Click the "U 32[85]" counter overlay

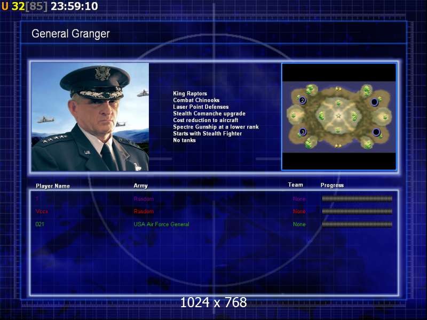coord(24,6)
